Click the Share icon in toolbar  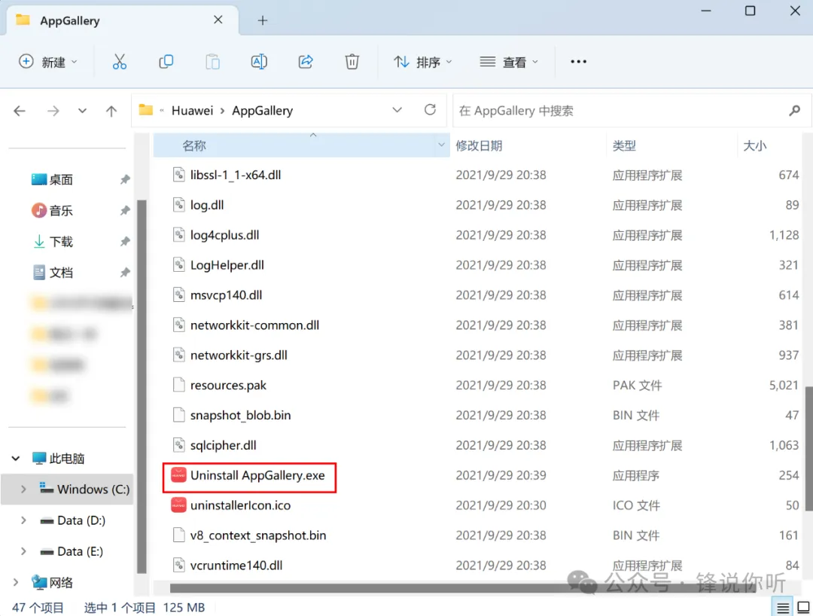pyautogui.click(x=306, y=62)
